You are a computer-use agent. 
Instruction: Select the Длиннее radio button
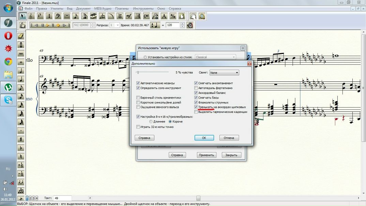[x=151, y=121]
